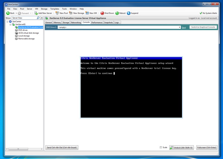Image resolution: width=223 pixels, height=159 pixels.
Task: Open the Window menu
Action: click(73, 9)
